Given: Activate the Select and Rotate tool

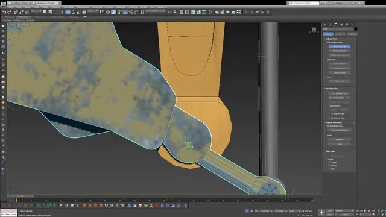Looking at the screenshot, I should (73, 12).
